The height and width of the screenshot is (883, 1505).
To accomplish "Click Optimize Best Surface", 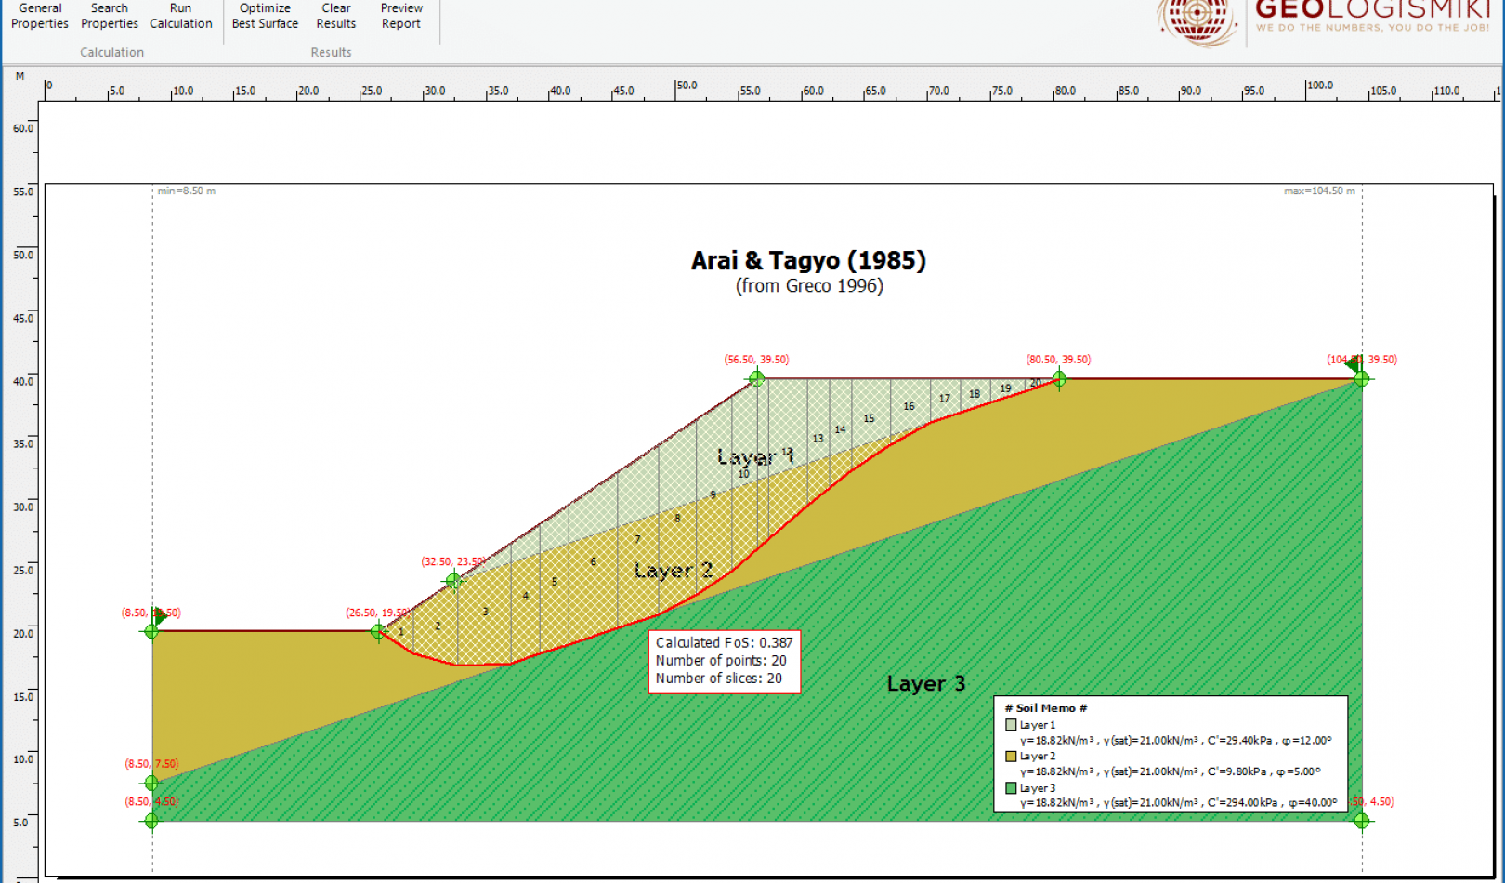I will (264, 16).
